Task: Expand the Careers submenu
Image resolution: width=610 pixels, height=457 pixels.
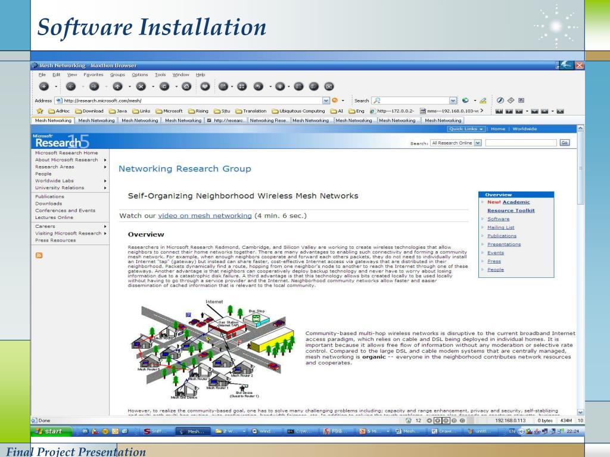Action: click(x=105, y=226)
